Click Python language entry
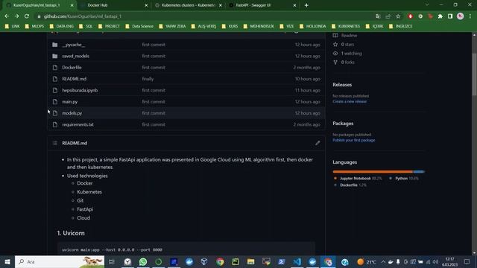The image size is (477, 268). click(x=404, y=179)
